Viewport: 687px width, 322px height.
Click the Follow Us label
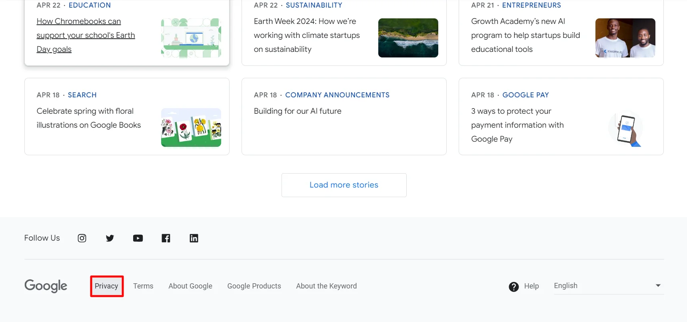point(42,238)
